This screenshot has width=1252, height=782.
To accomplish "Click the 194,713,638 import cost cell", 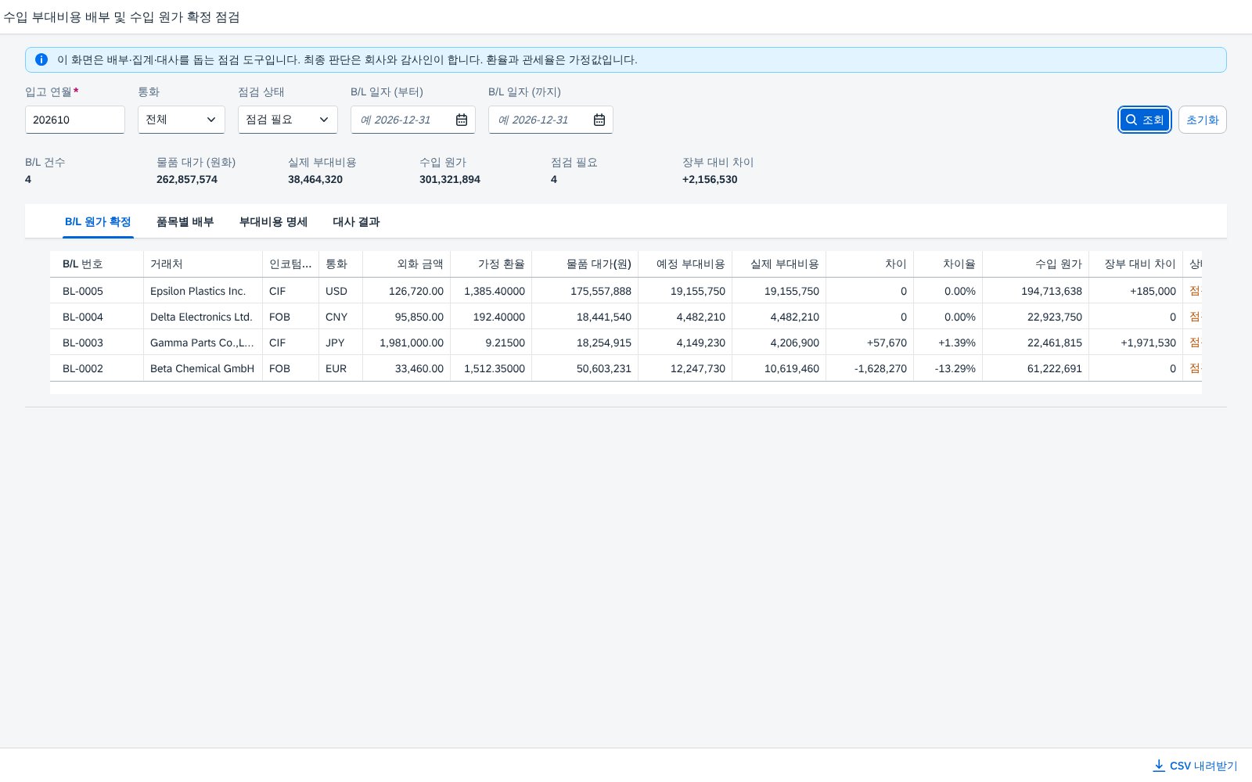I will point(1036,291).
